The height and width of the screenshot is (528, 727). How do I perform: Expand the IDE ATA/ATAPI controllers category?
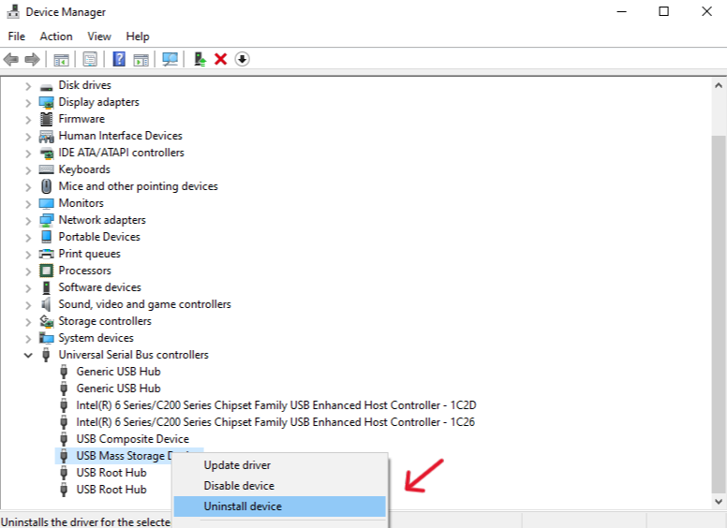(x=28, y=154)
